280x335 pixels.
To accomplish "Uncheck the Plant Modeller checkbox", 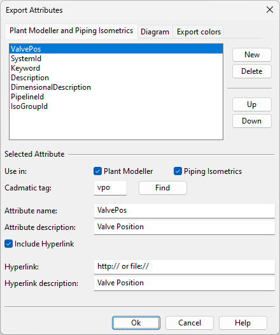I will point(97,171).
